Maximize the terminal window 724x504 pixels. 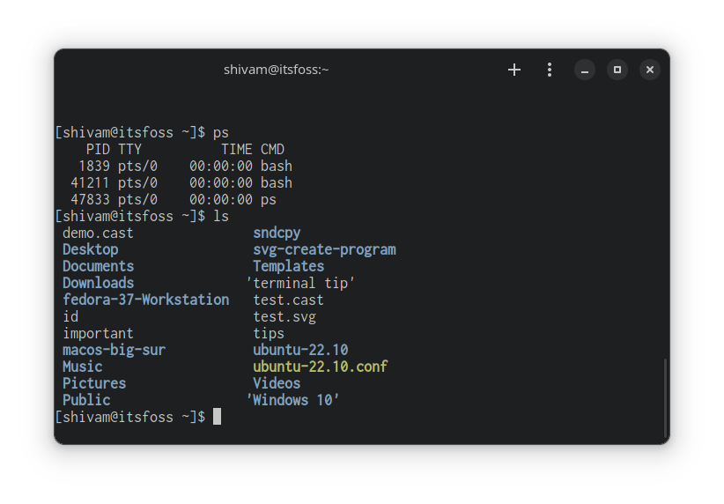[x=617, y=70]
